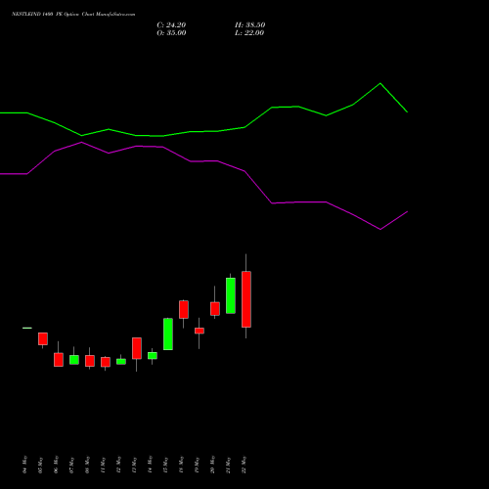Click the green candle for 15 May
This screenshot has height=489, width=489.
click(x=168, y=334)
